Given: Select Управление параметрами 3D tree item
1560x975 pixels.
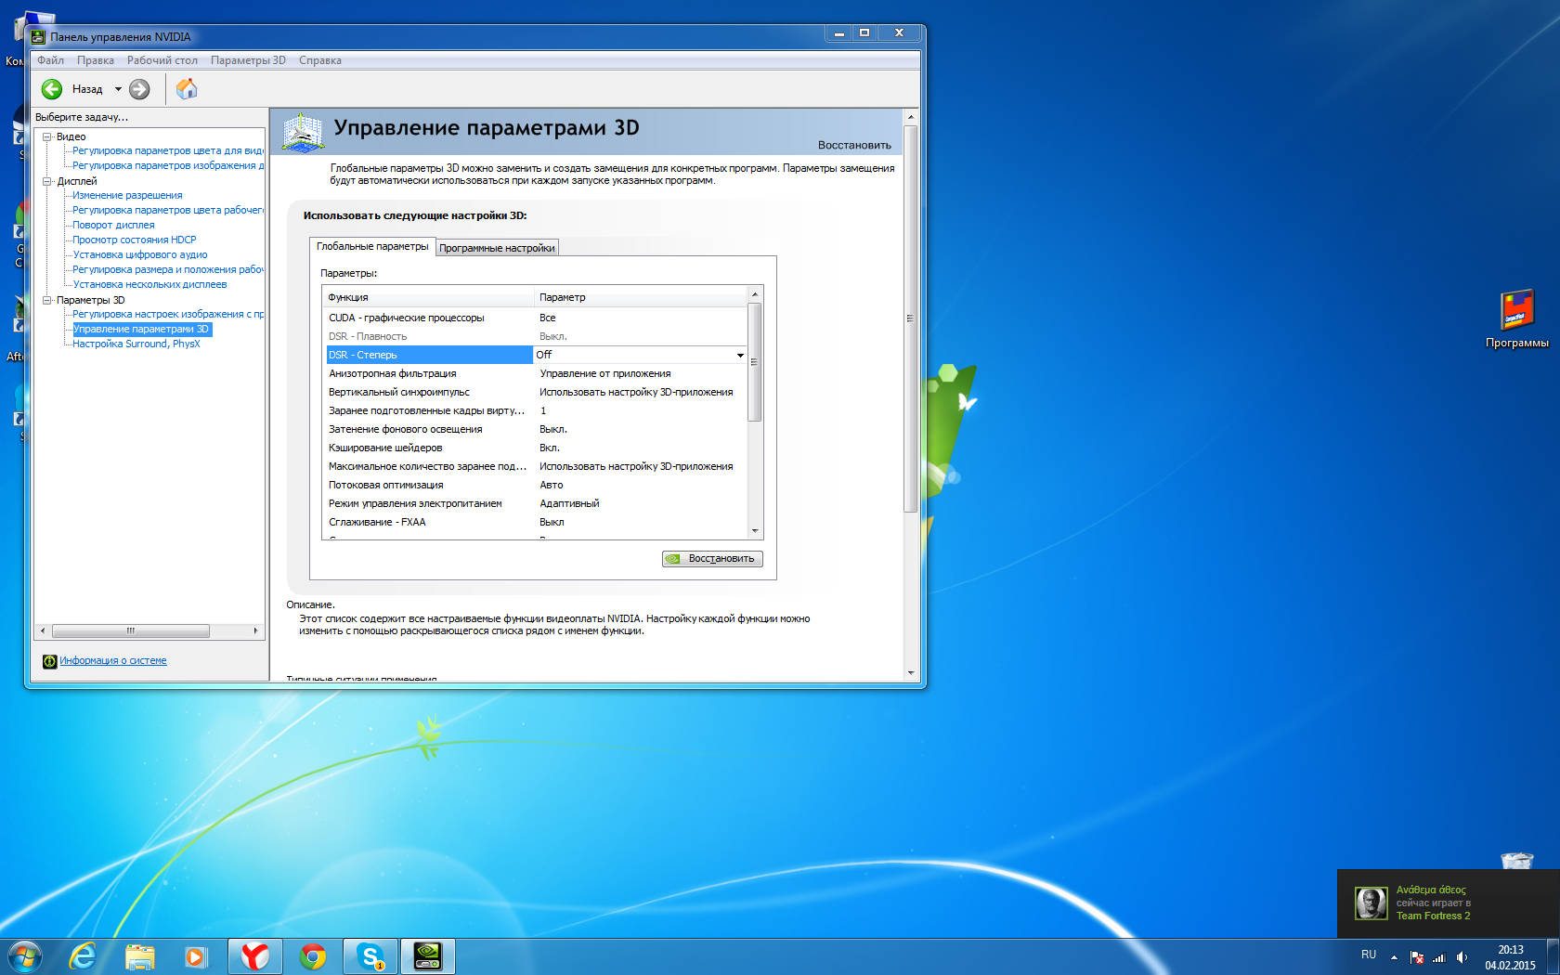Looking at the screenshot, I should pos(141,330).
